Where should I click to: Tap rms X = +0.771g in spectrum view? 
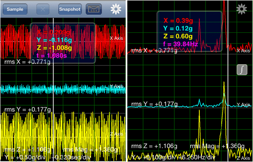coord(155,51)
